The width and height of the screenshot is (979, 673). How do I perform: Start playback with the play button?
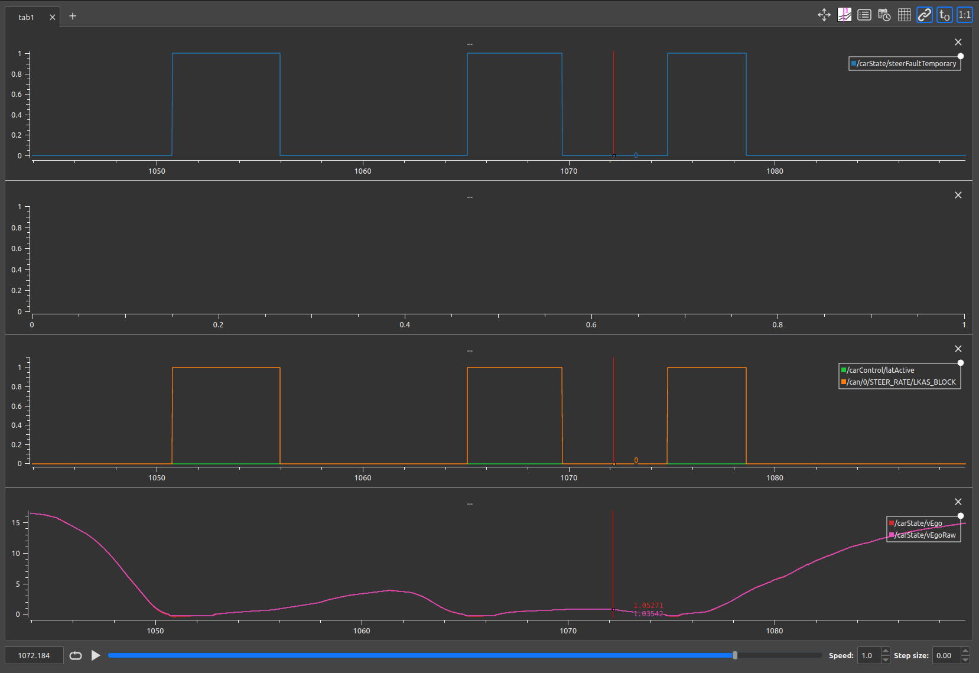tap(96, 655)
